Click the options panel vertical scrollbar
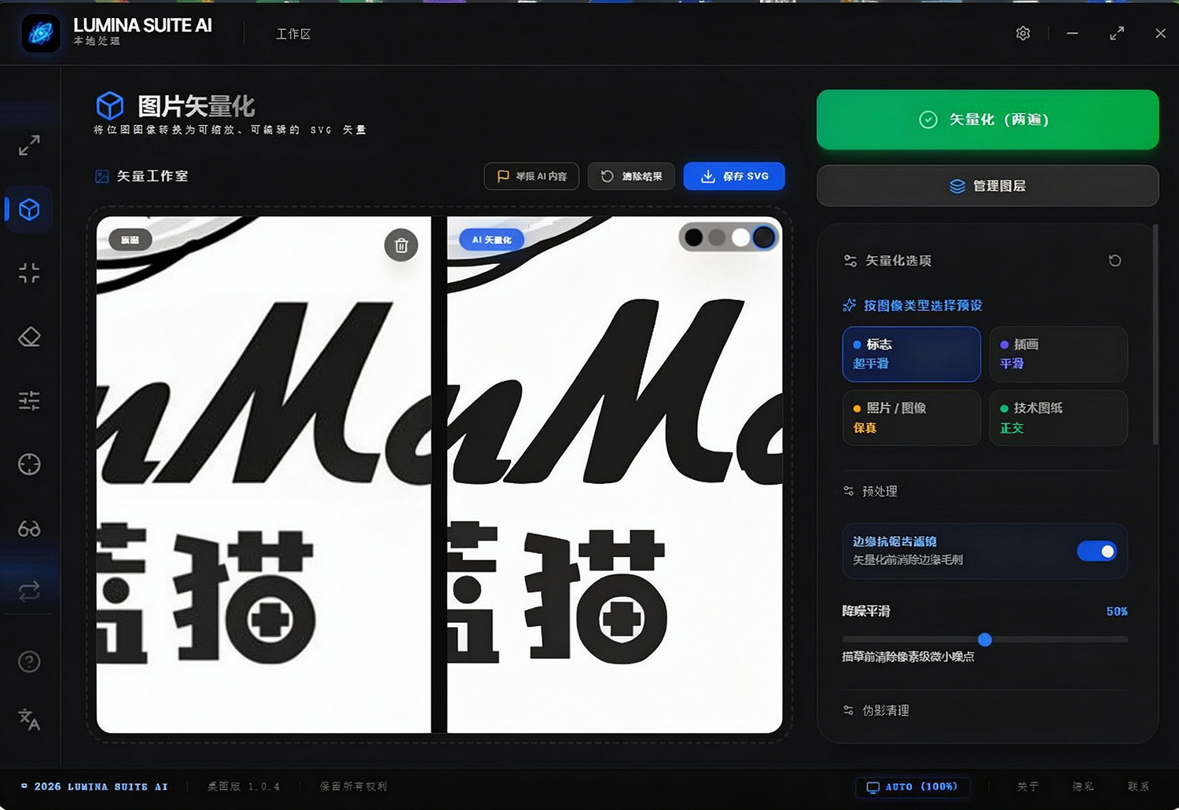This screenshot has width=1179, height=810. (1155, 335)
